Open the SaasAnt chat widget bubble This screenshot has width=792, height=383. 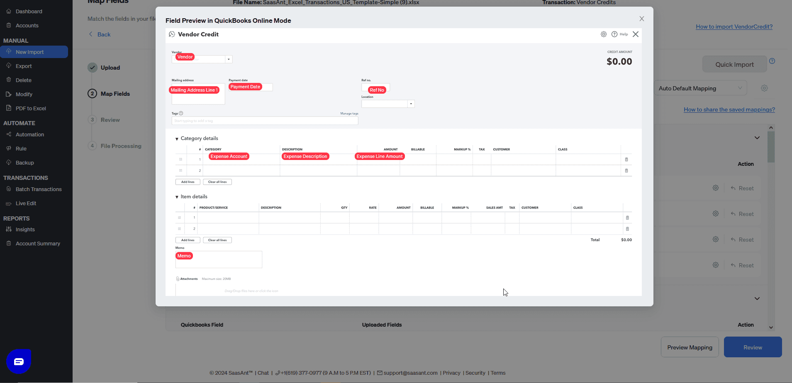(19, 361)
